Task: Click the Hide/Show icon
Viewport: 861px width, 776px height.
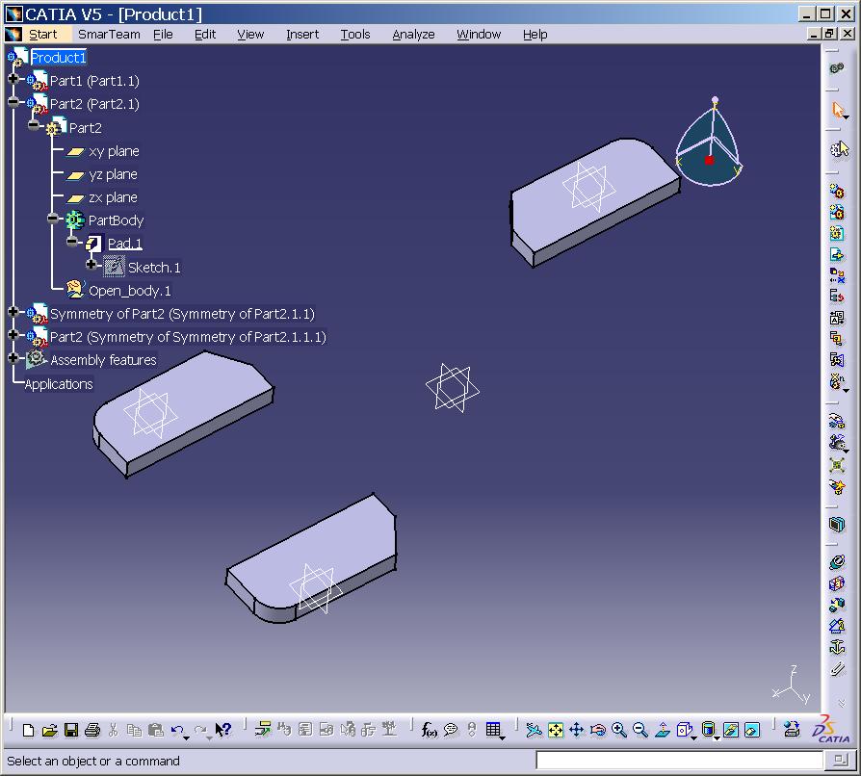Action: [x=730, y=730]
